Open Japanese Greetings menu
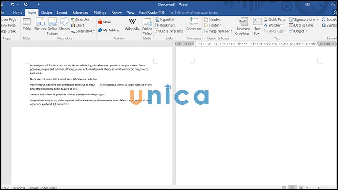This screenshot has width=338, height=190. pyautogui.click(x=243, y=26)
